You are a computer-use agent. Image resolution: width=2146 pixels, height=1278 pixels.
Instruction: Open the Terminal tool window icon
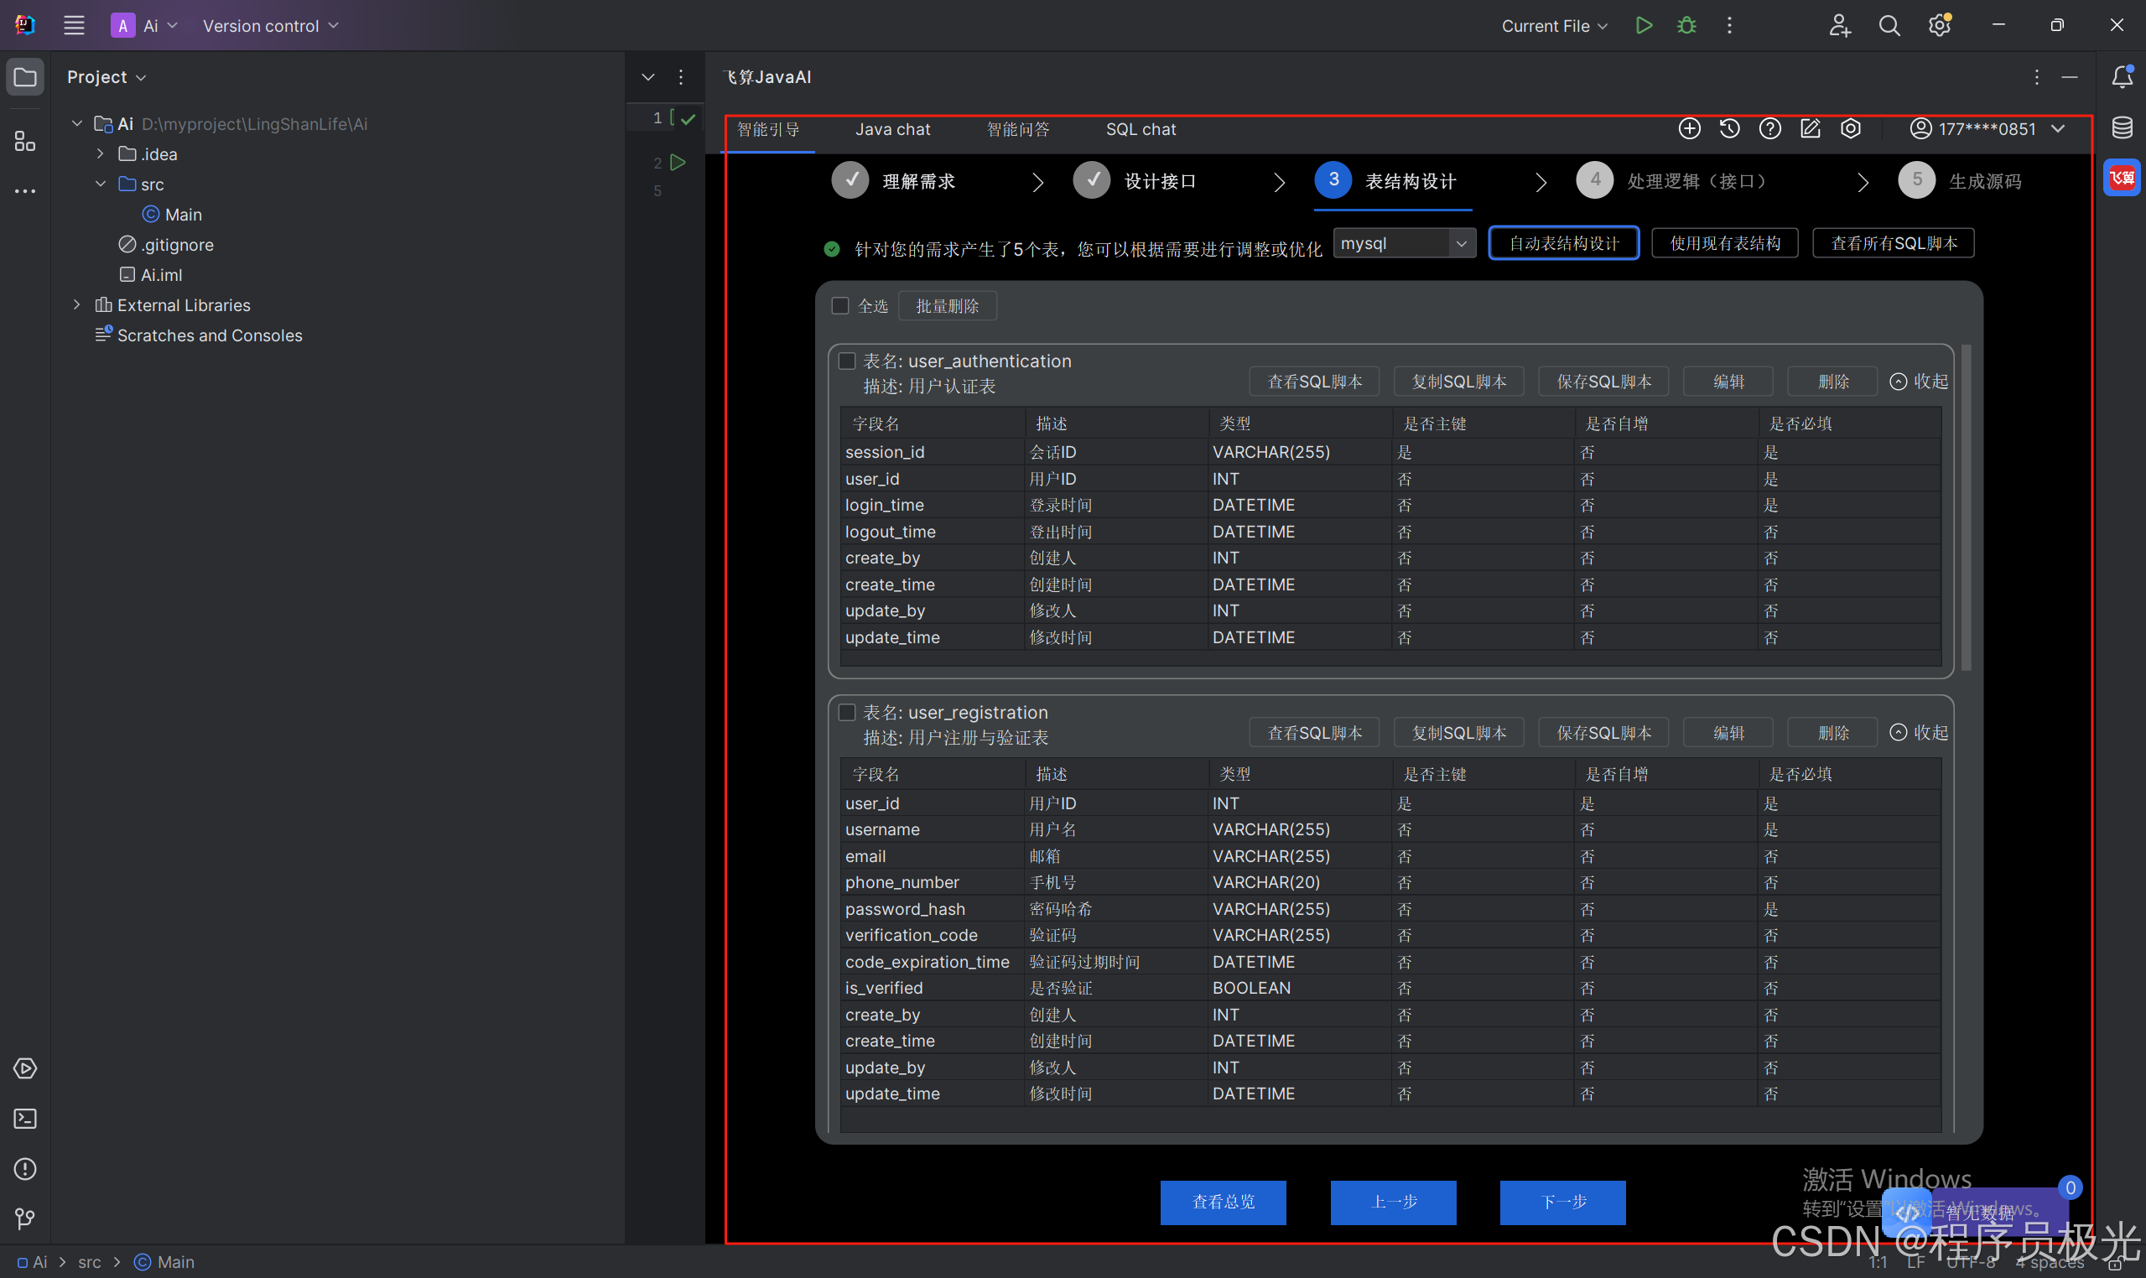point(25,1119)
